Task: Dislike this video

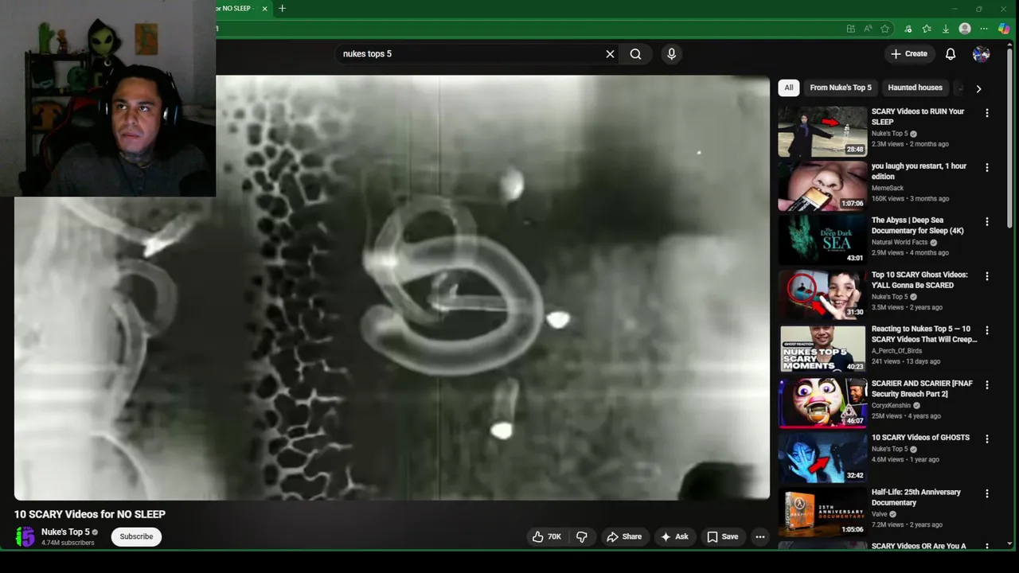Action: coord(582,536)
